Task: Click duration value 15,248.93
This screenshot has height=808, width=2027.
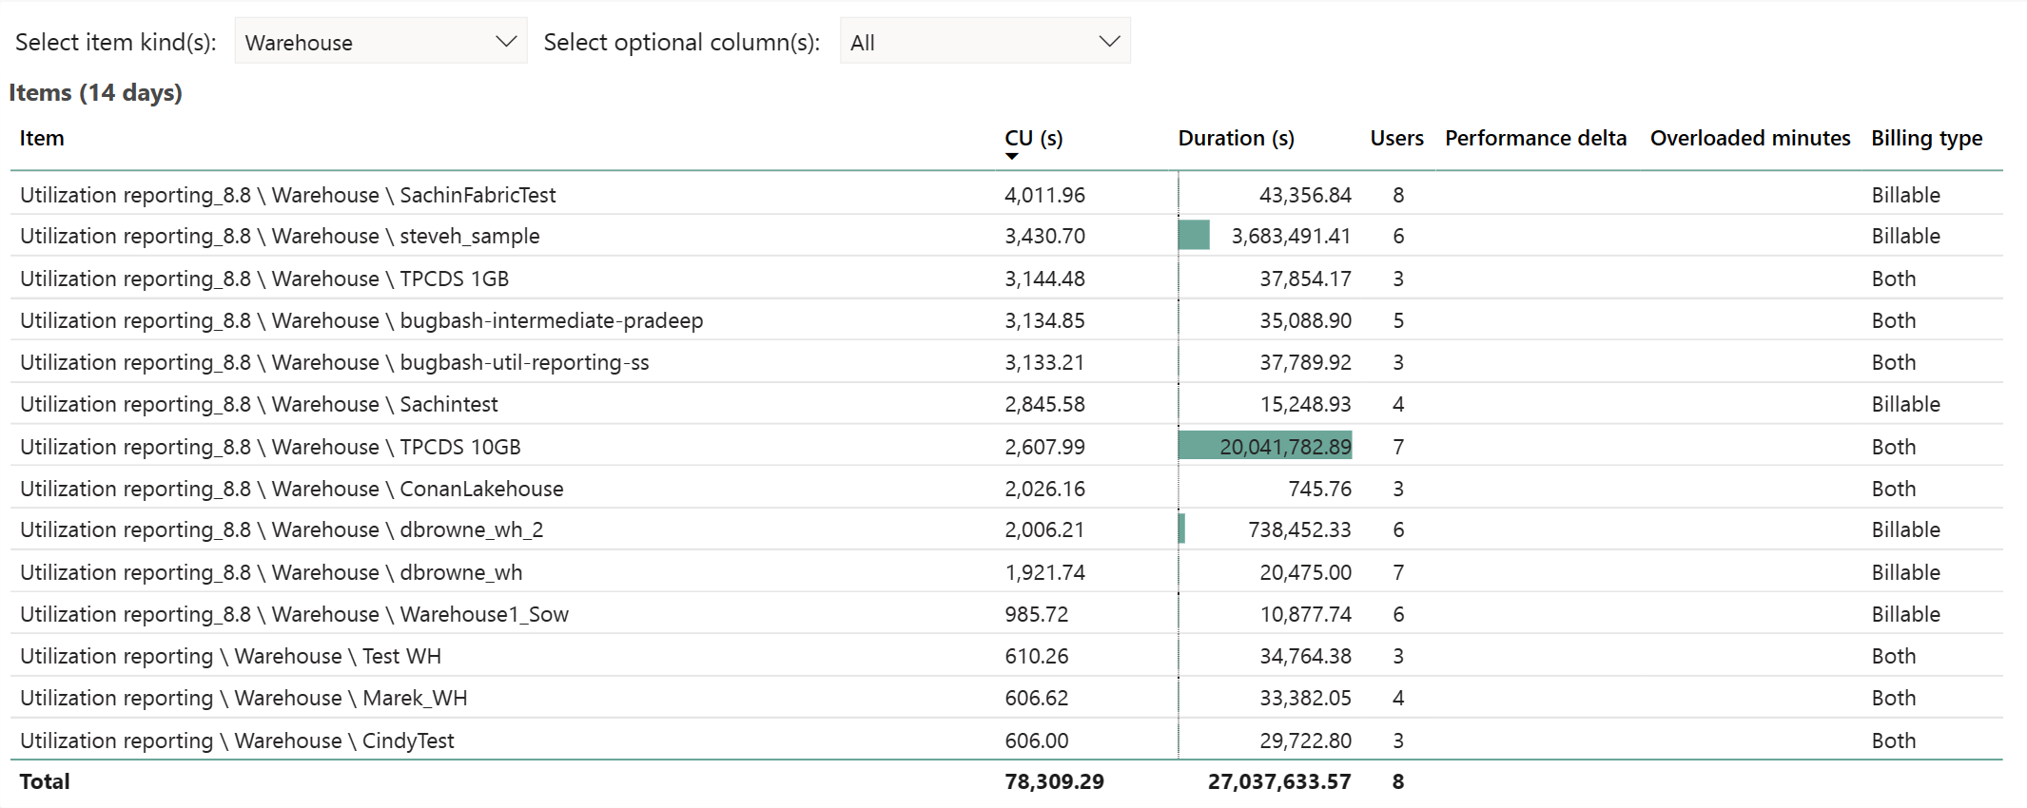Action: (1305, 404)
